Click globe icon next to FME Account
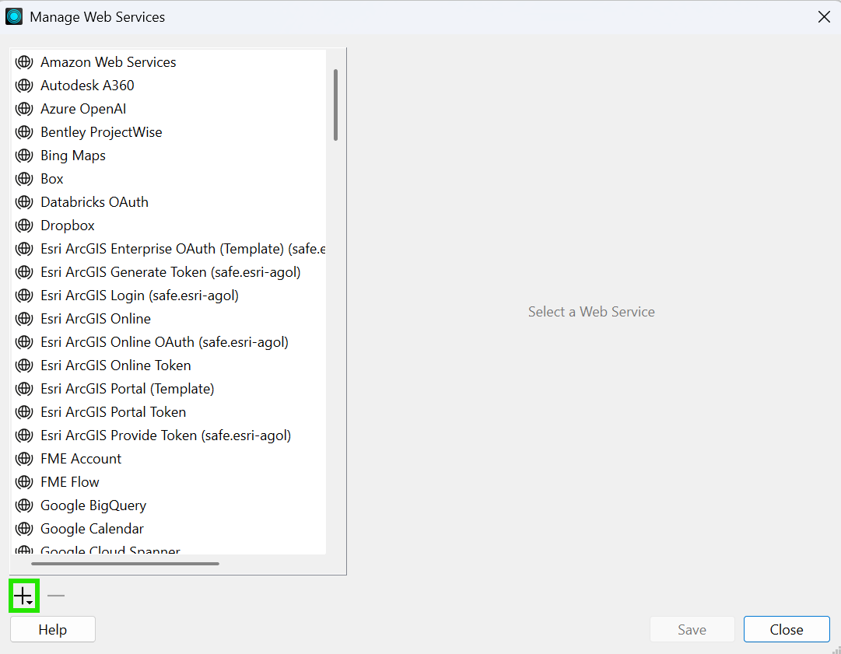This screenshot has height=654, width=841. pyautogui.click(x=24, y=459)
